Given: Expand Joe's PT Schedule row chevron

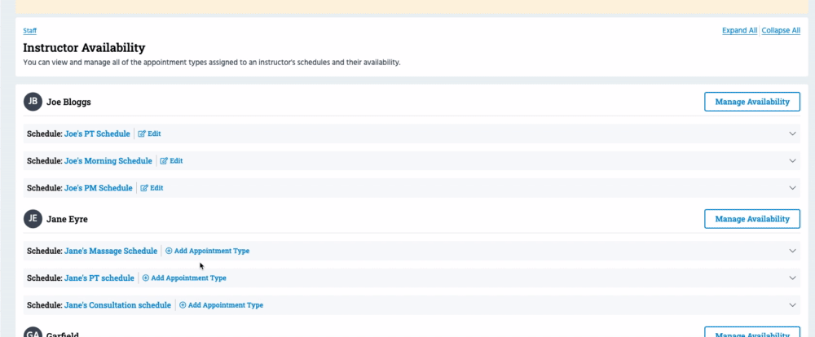Looking at the screenshot, I should click(793, 133).
